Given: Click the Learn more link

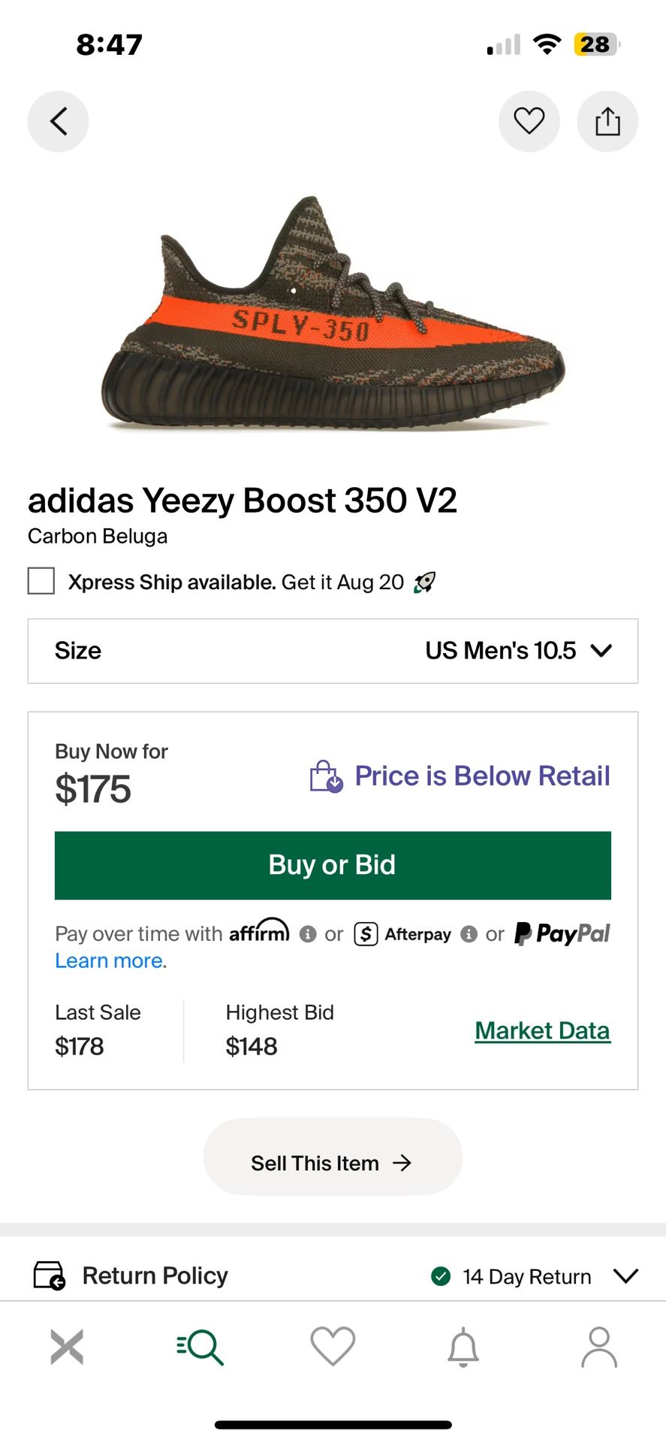Looking at the screenshot, I should pyautogui.click(x=110, y=961).
